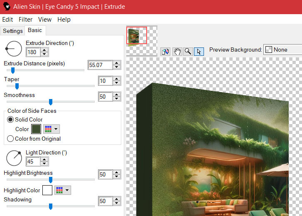Click the Light Direction dial
Image resolution: width=302 pixels, height=216 pixels.
tap(14, 158)
